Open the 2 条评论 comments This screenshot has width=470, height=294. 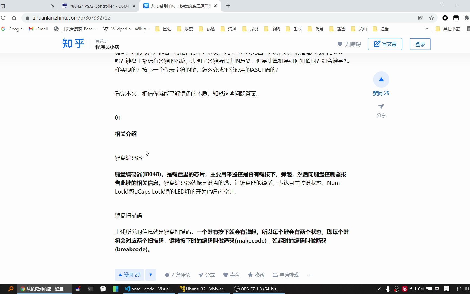tap(177, 275)
